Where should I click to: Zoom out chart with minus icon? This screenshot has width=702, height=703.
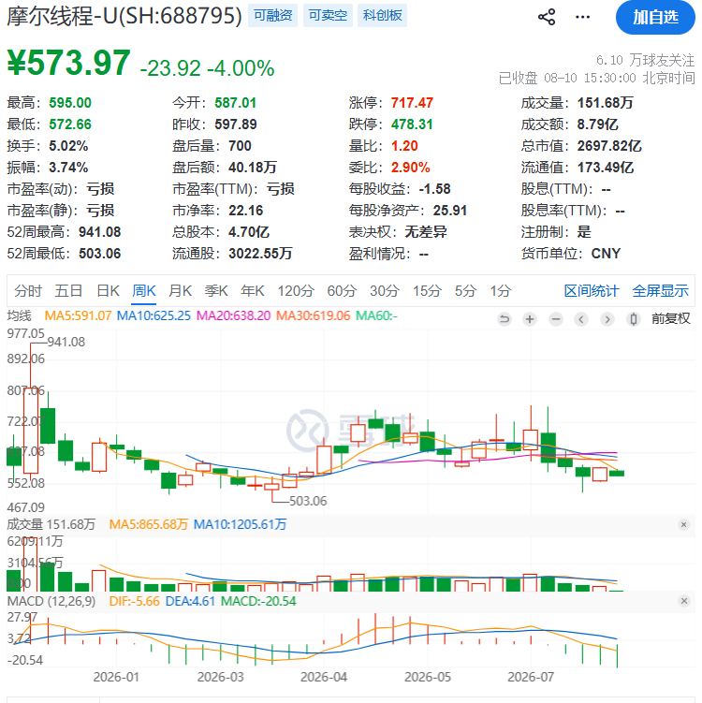click(x=556, y=319)
